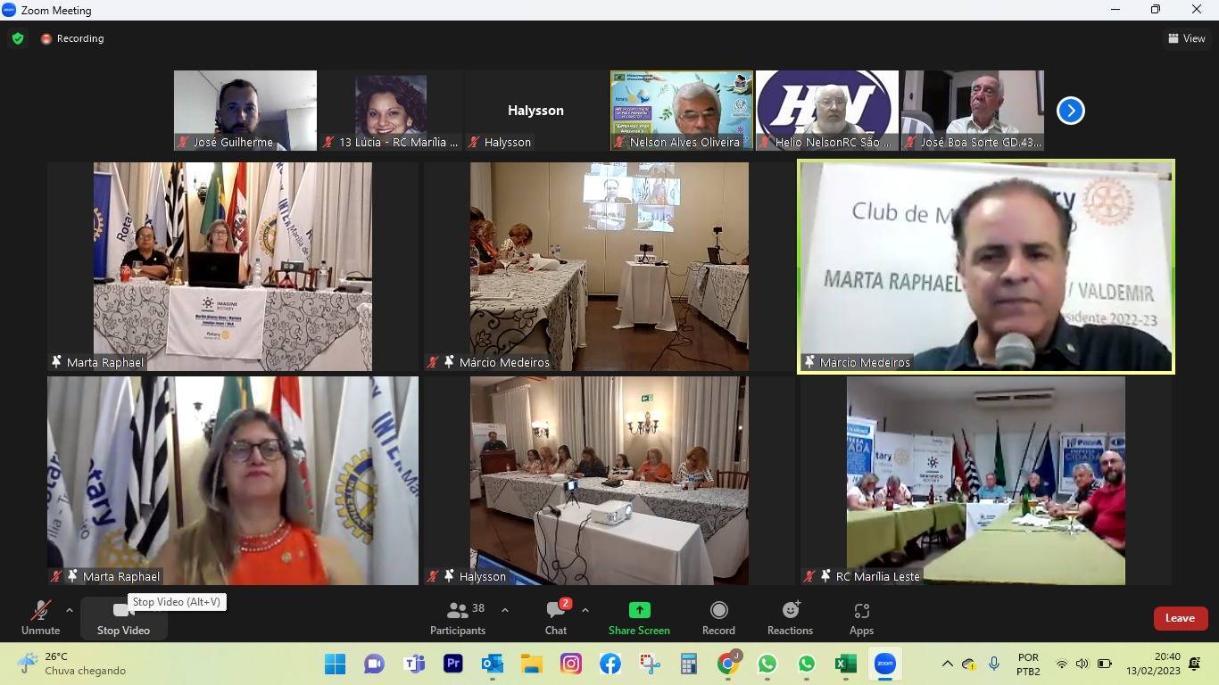The width and height of the screenshot is (1219, 685).
Task: Unmute the microphone
Action: click(40, 618)
